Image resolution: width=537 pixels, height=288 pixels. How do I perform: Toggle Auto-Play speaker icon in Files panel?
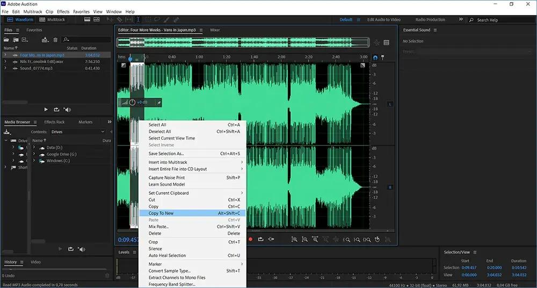point(68,110)
